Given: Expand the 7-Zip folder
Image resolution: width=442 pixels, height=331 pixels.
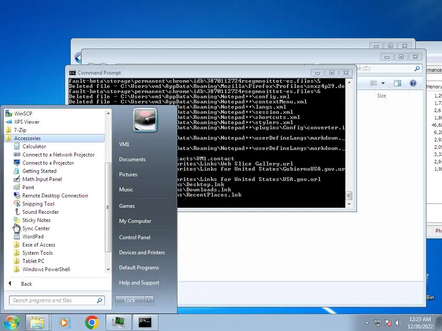Looking at the screenshot, I should [20, 130].
